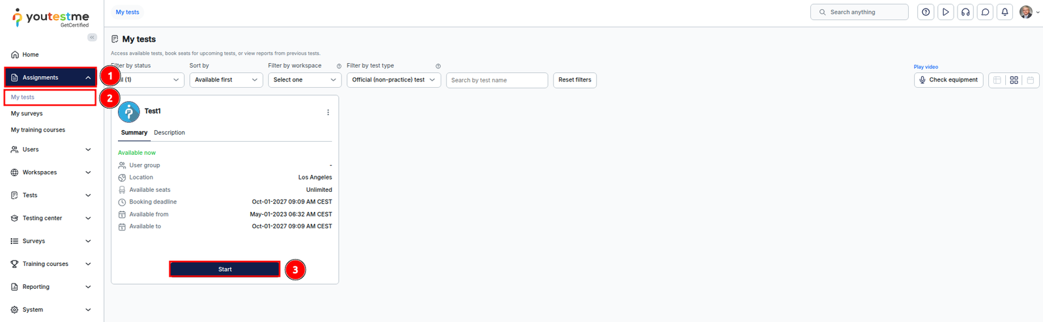Switch to table view layout icon
Image resolution: width=1043 pixels, height=322 pixels.
[997, 80]
